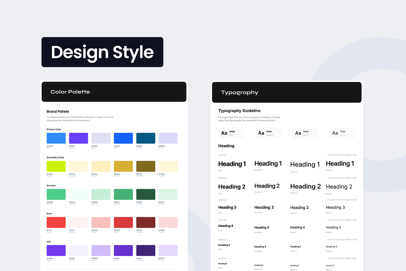Screen dimensions: 406x271
Task: Select the Color Palette panel header
Action: point(114,92)
